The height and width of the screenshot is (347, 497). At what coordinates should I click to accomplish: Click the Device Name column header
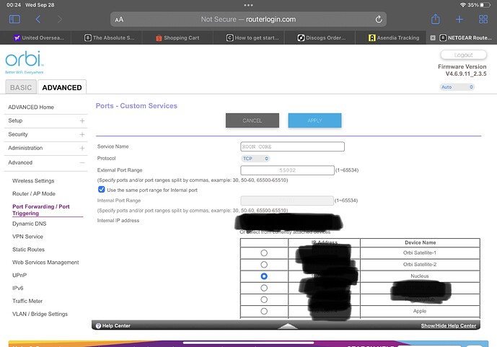421,242
